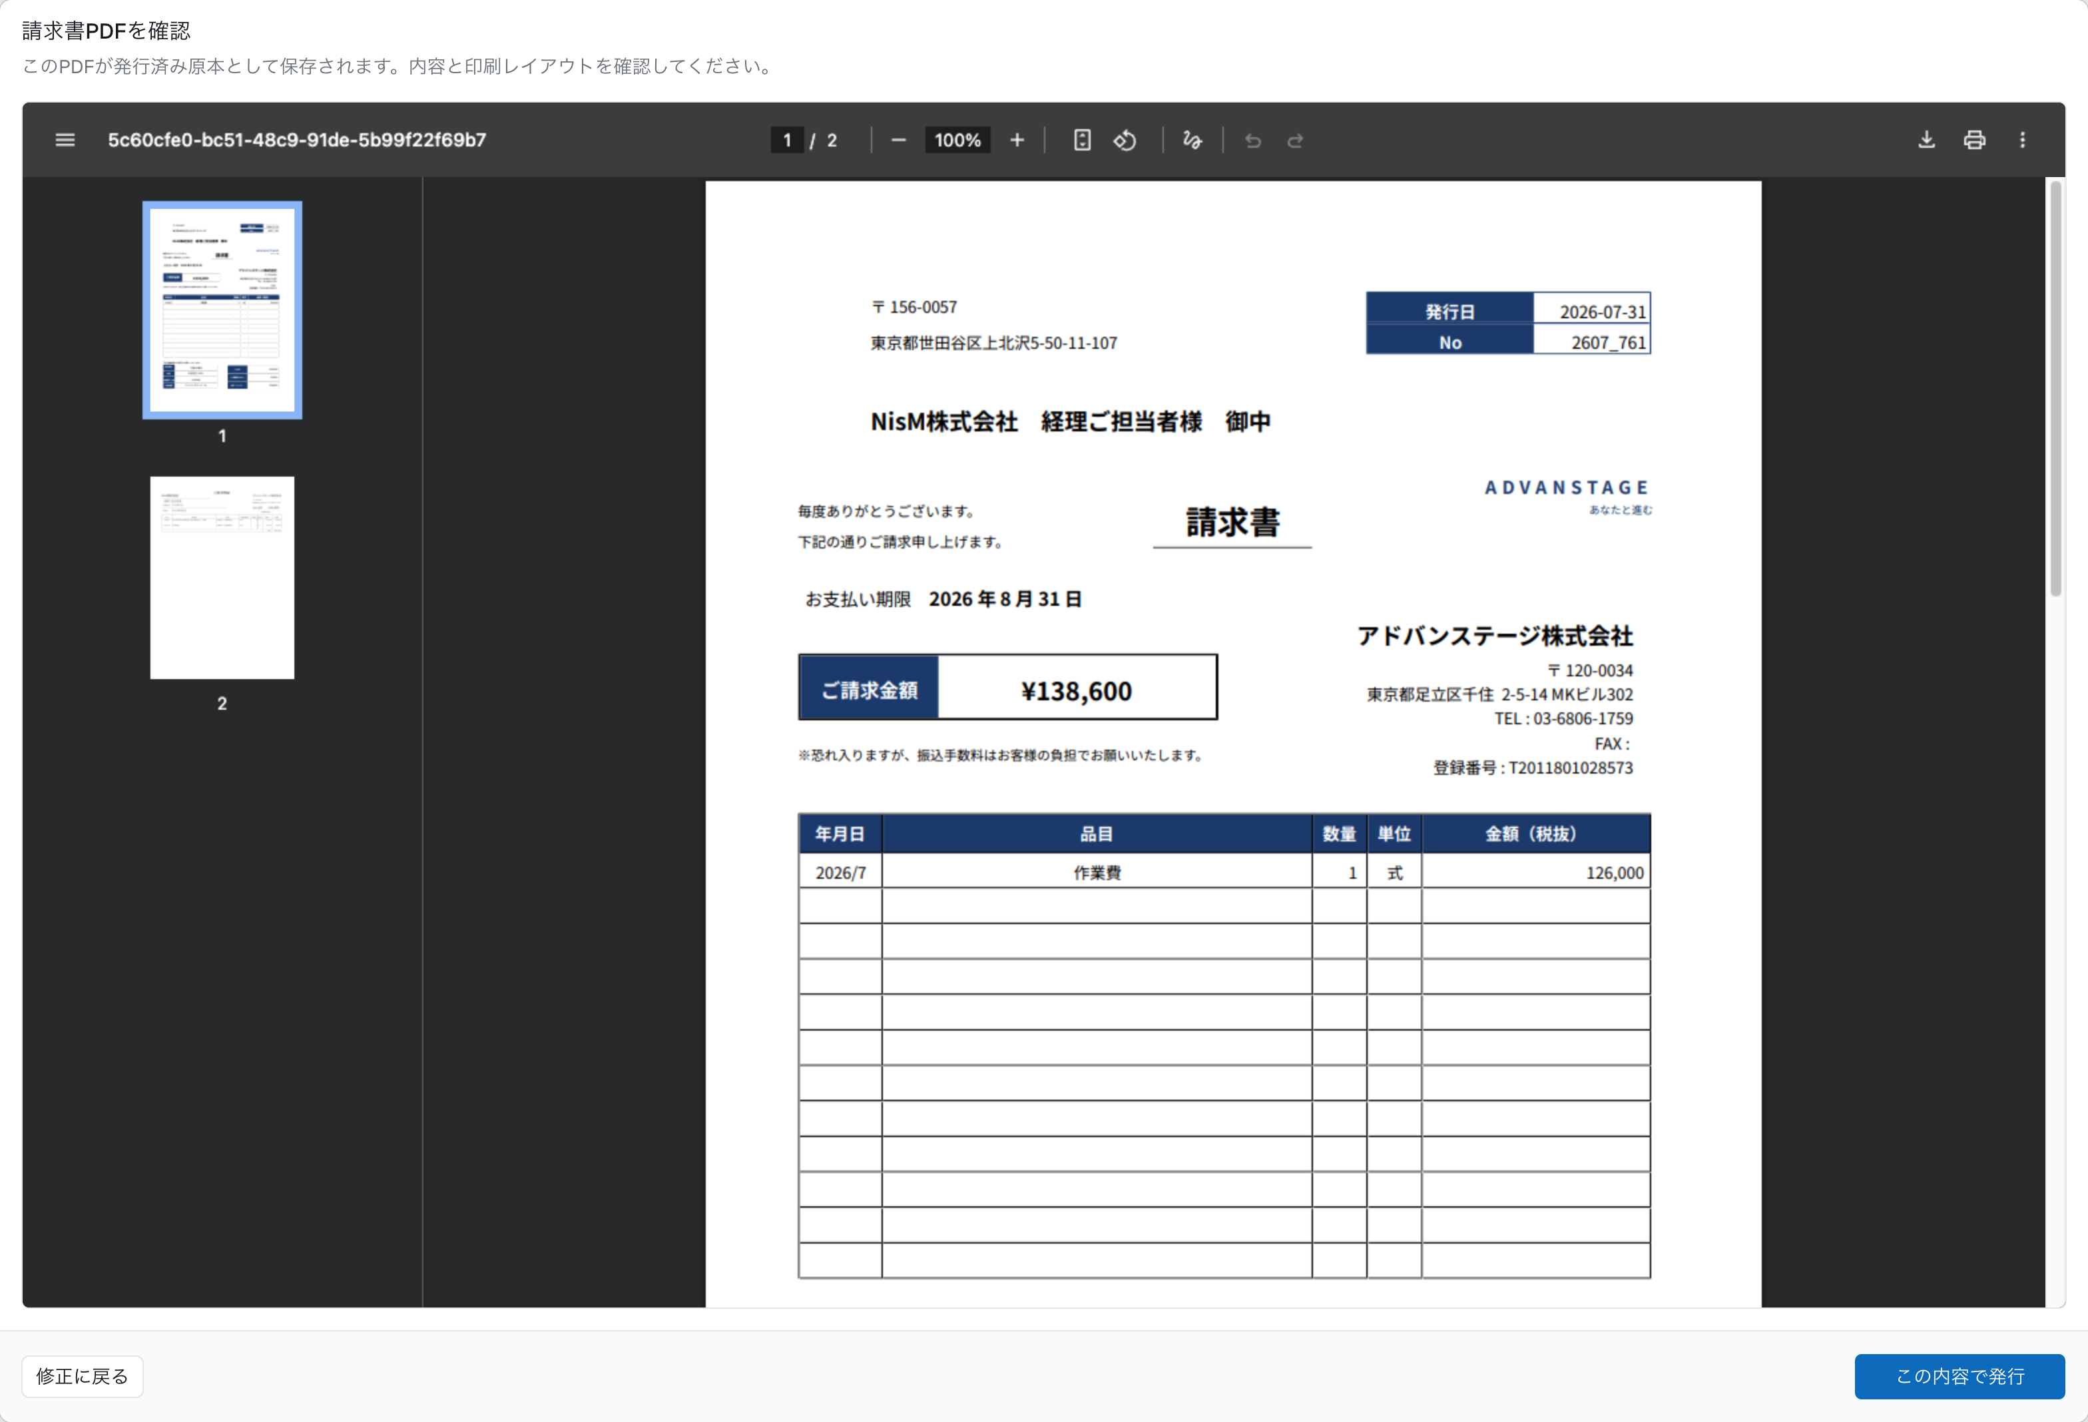This screenshot has width=2088, height=1422.
Task: Click the 東京都足立区千住 address line
Action: (x=1499, y=694)
